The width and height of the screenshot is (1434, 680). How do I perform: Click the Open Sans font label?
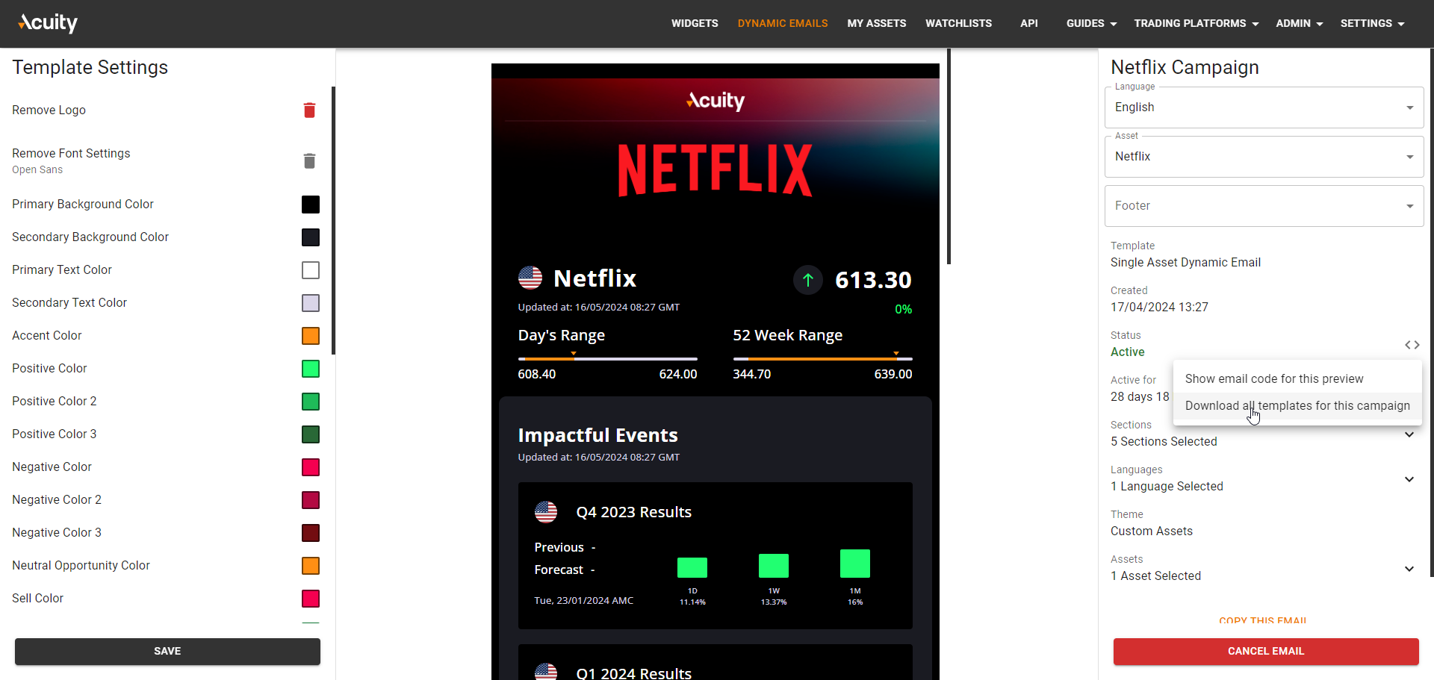[x=37, y=170]
